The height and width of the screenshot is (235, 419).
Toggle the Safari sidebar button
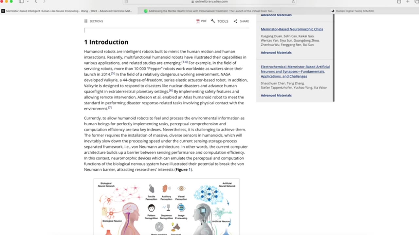point(21,2)
